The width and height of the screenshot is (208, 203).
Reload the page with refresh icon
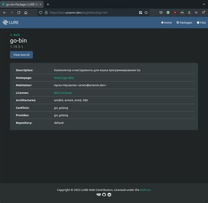[19, 13]
